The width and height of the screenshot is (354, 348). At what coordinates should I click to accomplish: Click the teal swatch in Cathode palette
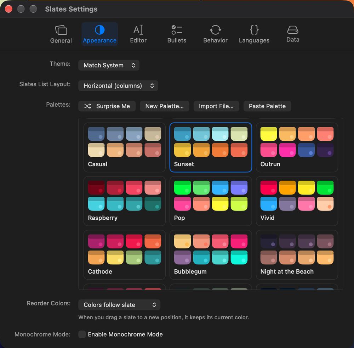tap(153, 257)
